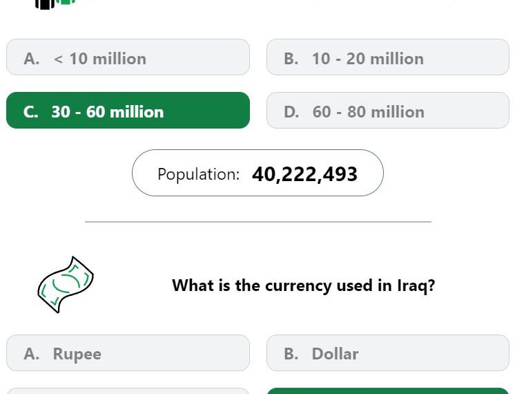Image resolution: width=515 pixels, height=394 pixels.
Task: Click the letter 'A.' next to Rupee
Action: (x=32, y=354)
